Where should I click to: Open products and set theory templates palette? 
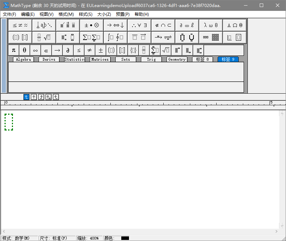tap(187, 38)
